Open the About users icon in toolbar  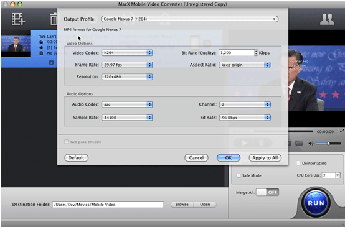tap(327, 19)
